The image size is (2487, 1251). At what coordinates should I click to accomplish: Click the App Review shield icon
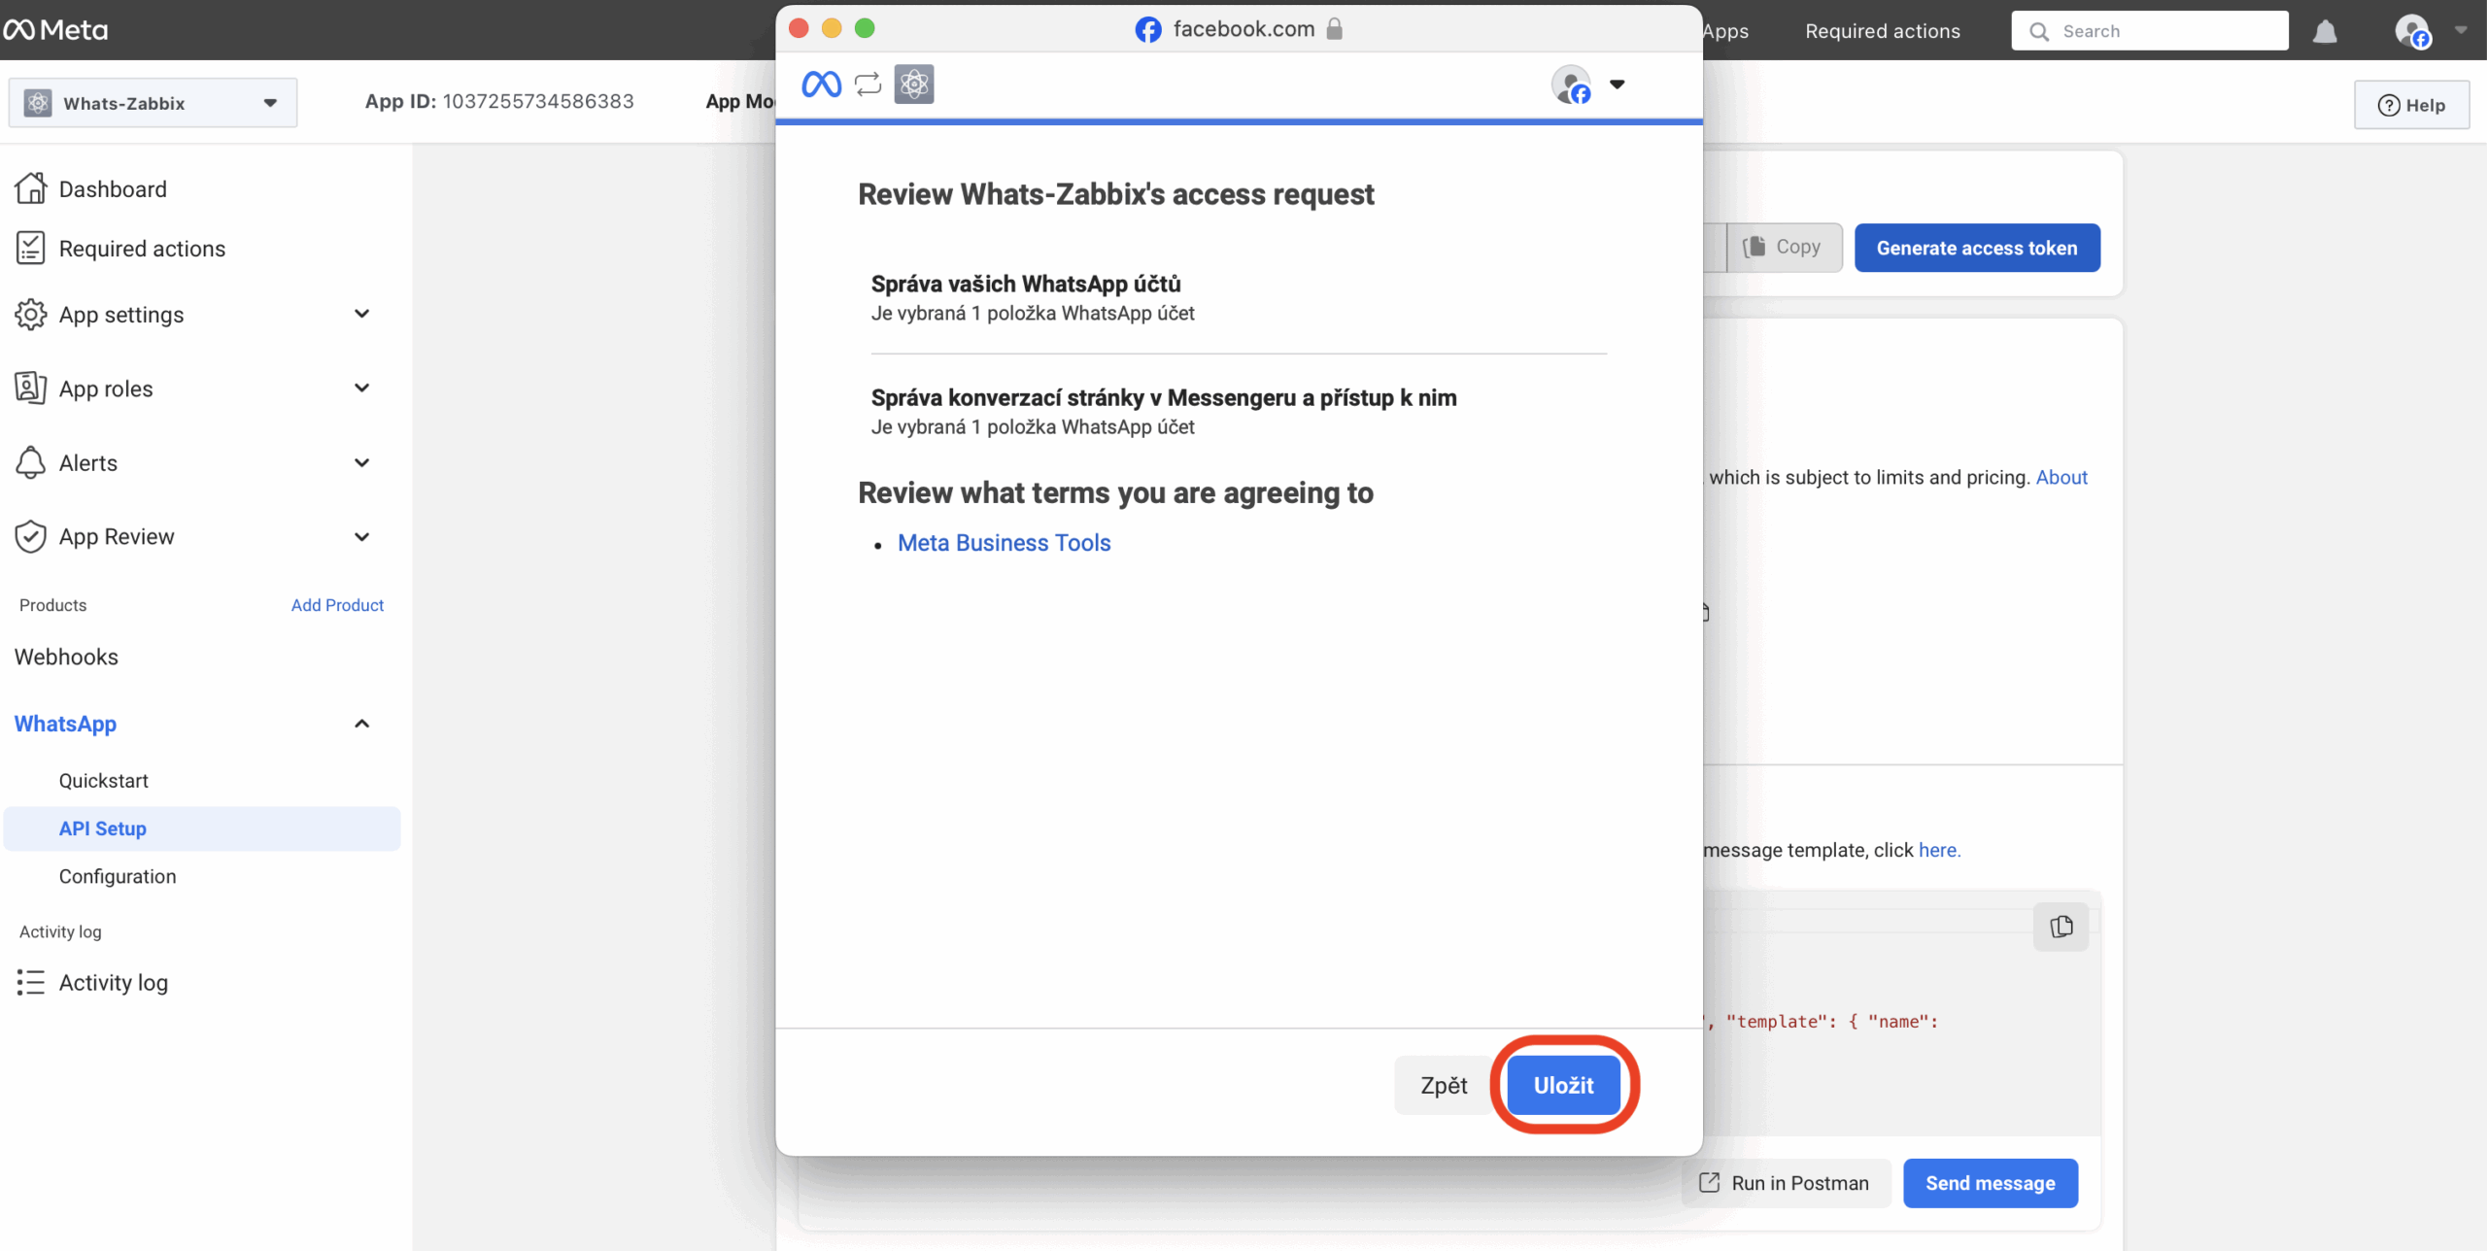(x=31, y=536)
